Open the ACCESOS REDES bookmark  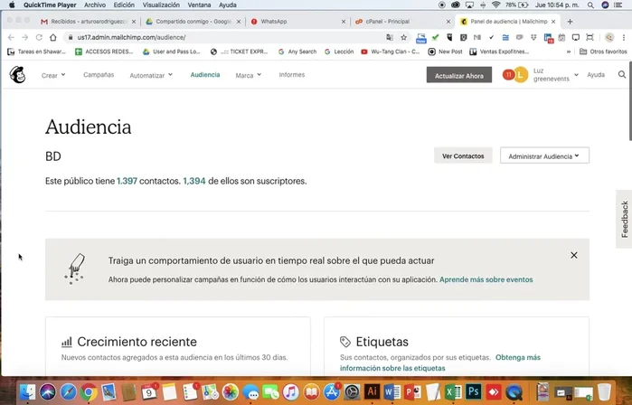[x=104, y=52]
